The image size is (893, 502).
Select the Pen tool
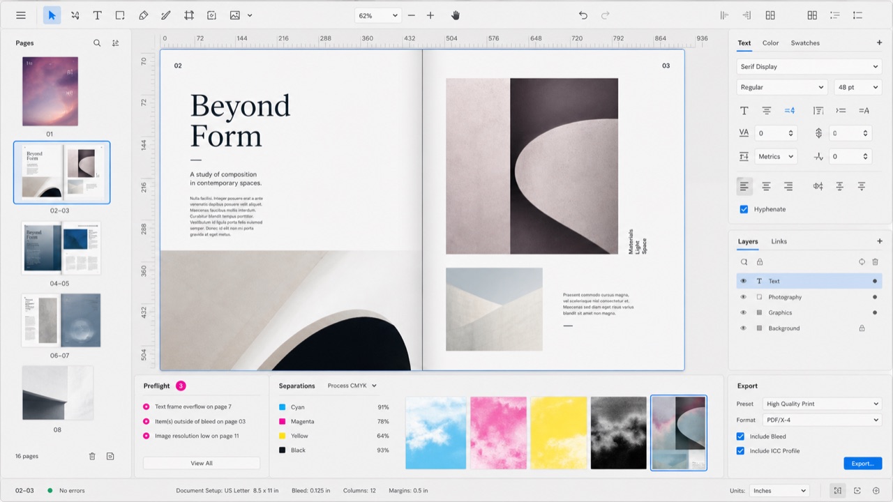[143, 15]
